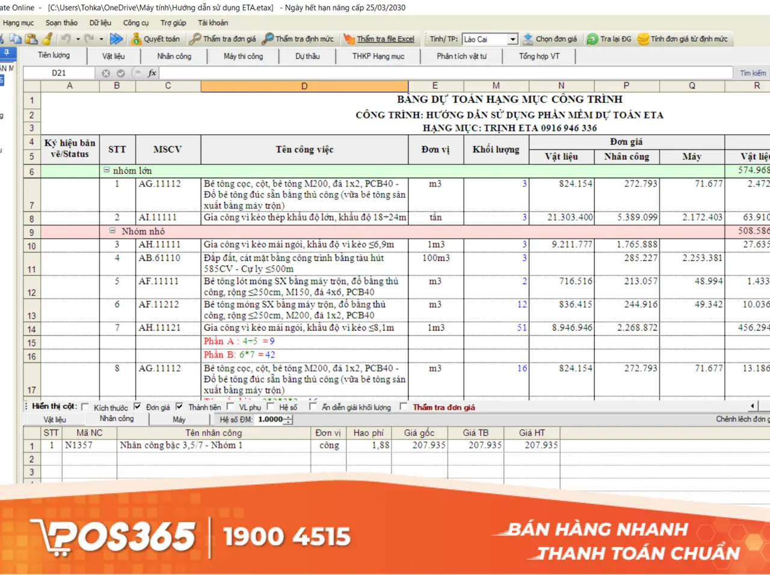This screenshot has height=575, width=770.
Task: Enable the VL phụ checkbox
Action: tap(230, 407)
